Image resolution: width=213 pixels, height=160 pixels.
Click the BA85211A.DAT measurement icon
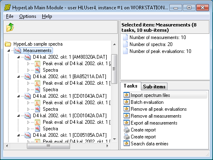28,77
